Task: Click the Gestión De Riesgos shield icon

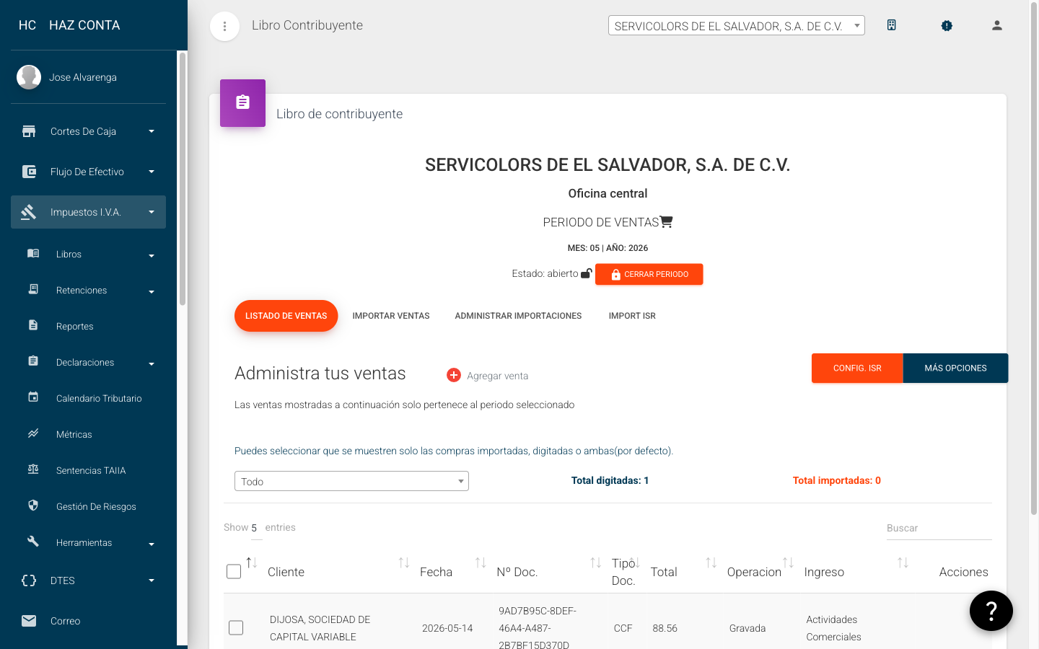Action: pyautogui.click(x=33, y=505)
